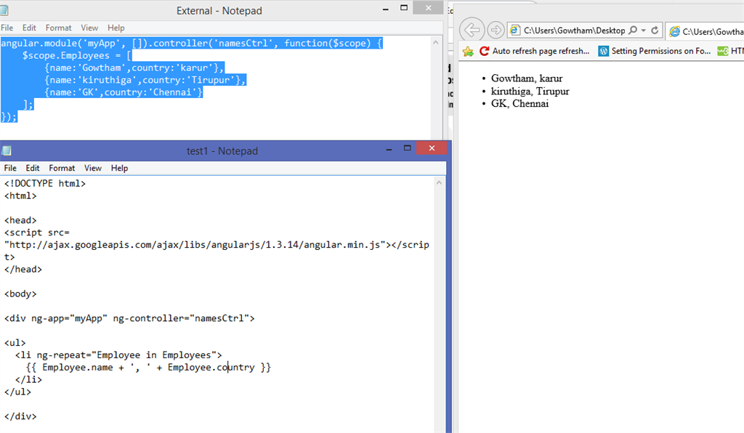Maximize the test1 Notepad window

coord(407,148)
